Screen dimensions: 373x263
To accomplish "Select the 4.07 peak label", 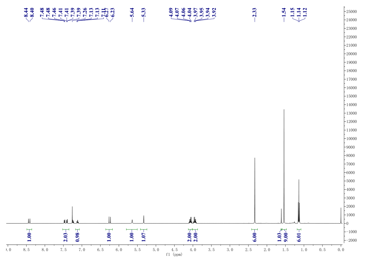I will pos(177,12).
